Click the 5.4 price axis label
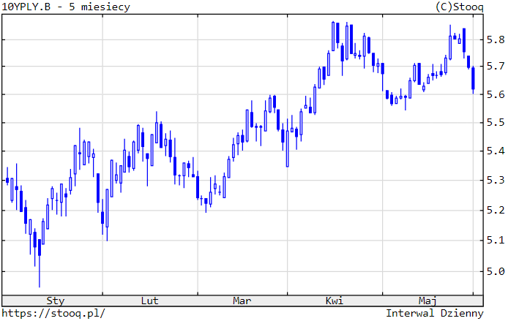The width and height of the screenshot is (508, 321). click(x=496, y=151)
